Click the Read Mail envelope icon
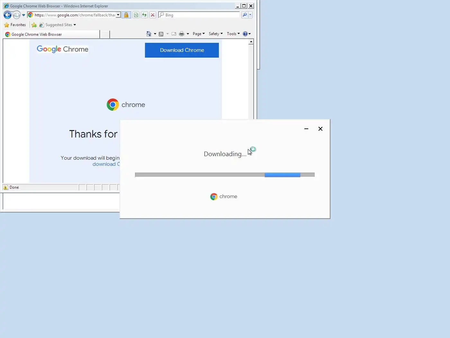This screenshot has height=338, width=450. coord(174,34)
